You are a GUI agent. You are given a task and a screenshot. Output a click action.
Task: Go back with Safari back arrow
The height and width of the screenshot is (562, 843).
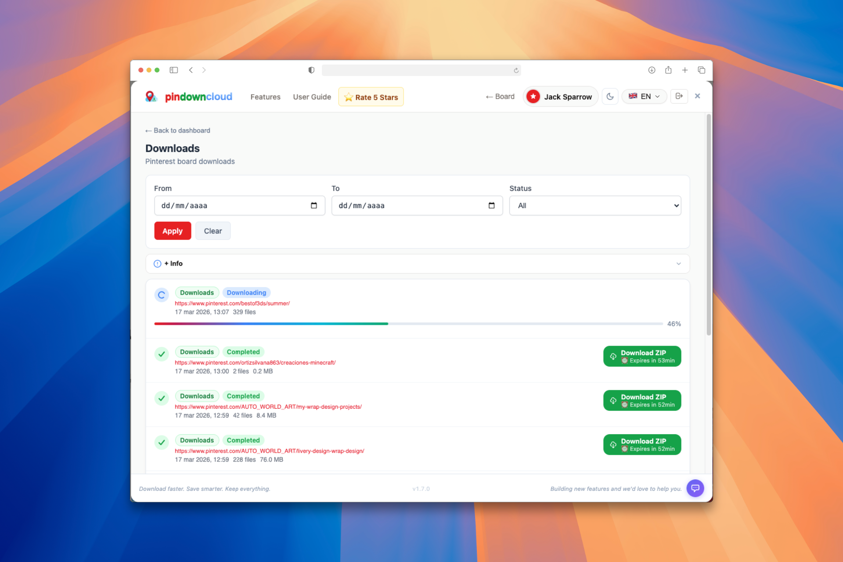(x=191, y=70)
